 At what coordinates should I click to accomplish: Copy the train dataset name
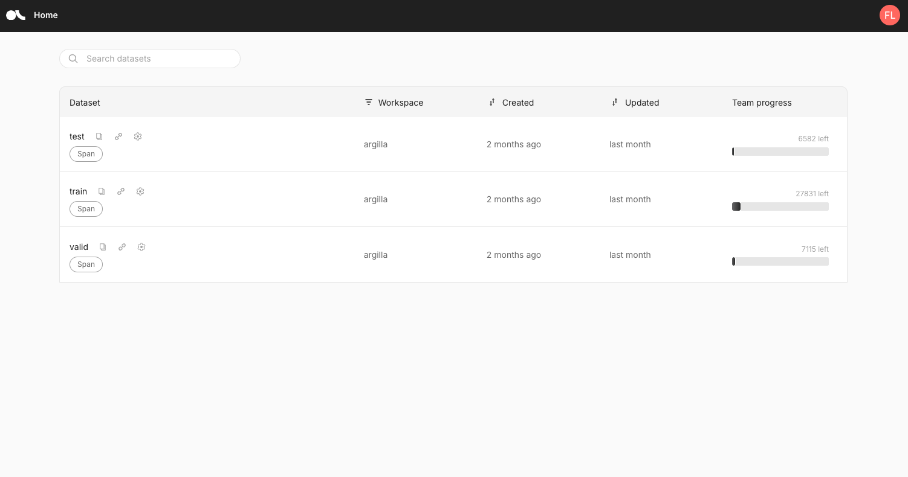[101, 191]
